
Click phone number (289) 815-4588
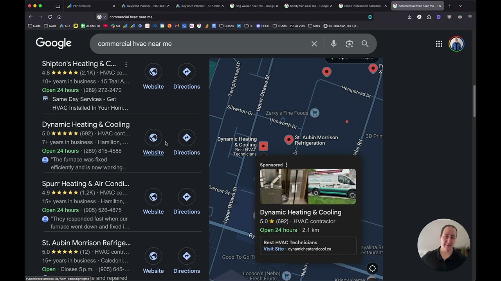103,151
